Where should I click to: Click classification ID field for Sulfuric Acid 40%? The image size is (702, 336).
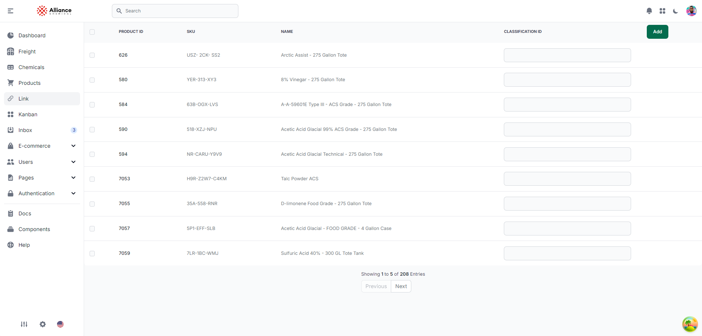567,253
